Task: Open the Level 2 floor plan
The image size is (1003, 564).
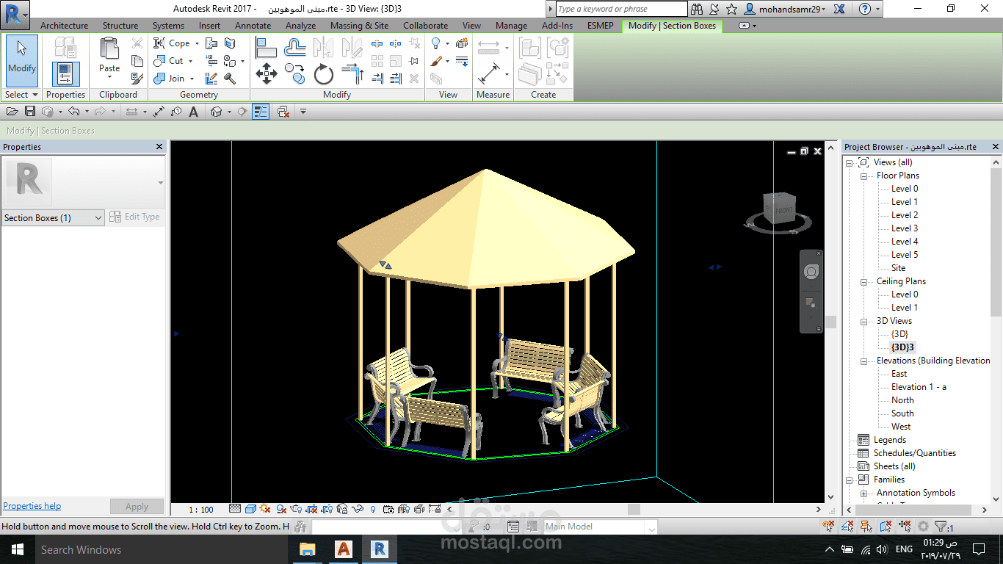Action: (x=904, y=215)
